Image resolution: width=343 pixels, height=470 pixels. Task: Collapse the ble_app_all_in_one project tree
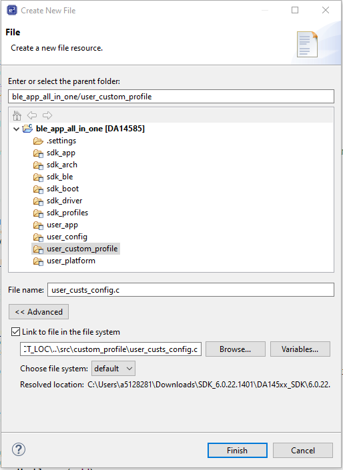pos(17,129)
